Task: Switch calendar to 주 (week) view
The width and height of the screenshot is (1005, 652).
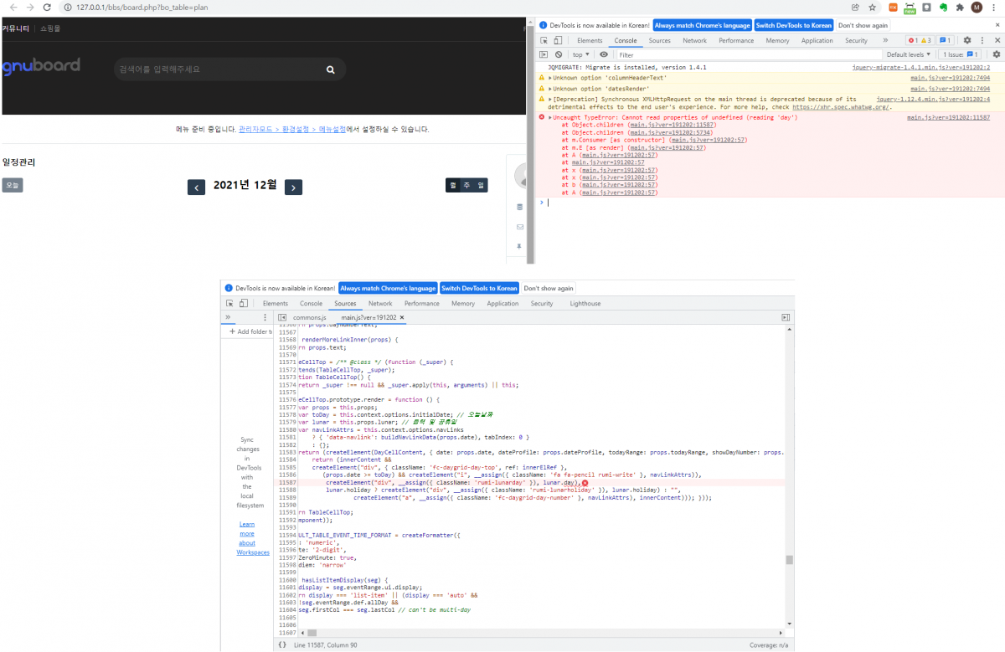Action: (466, 186)
